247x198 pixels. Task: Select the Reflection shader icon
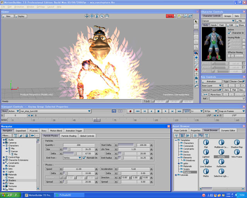point(221,162)
